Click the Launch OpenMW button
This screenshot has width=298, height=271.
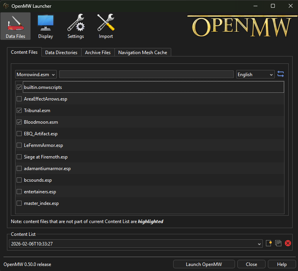[x=204, y=264]
